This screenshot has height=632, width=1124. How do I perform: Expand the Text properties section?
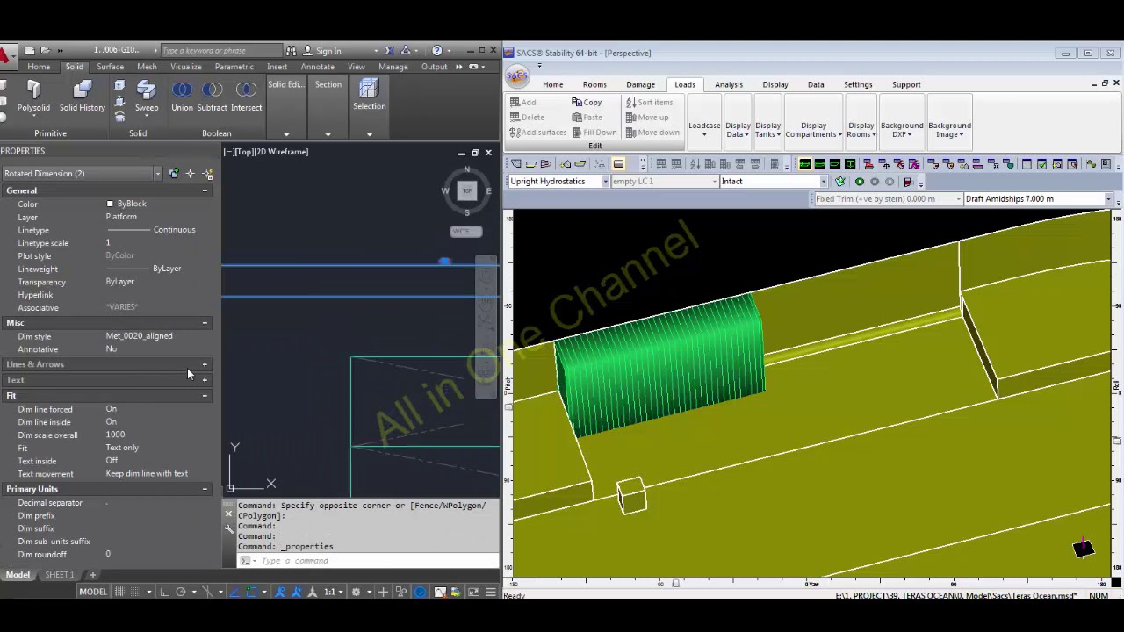click(205, 380)
